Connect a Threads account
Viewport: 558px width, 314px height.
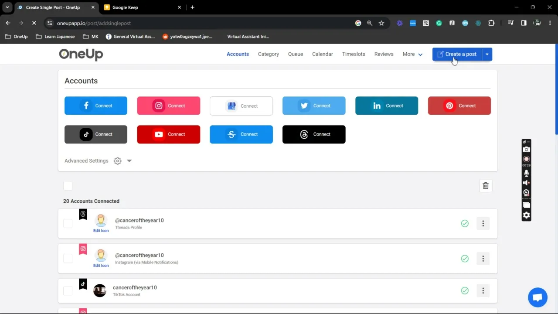point(314,134)
